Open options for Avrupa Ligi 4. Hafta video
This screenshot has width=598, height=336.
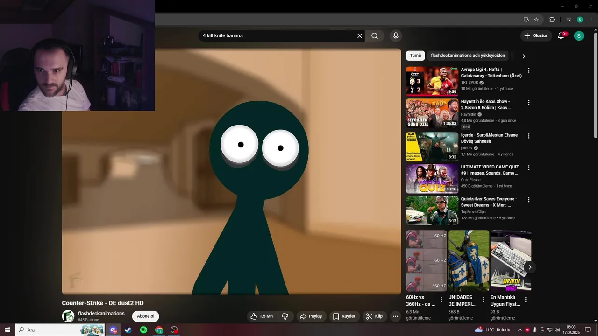pos(529,70)
